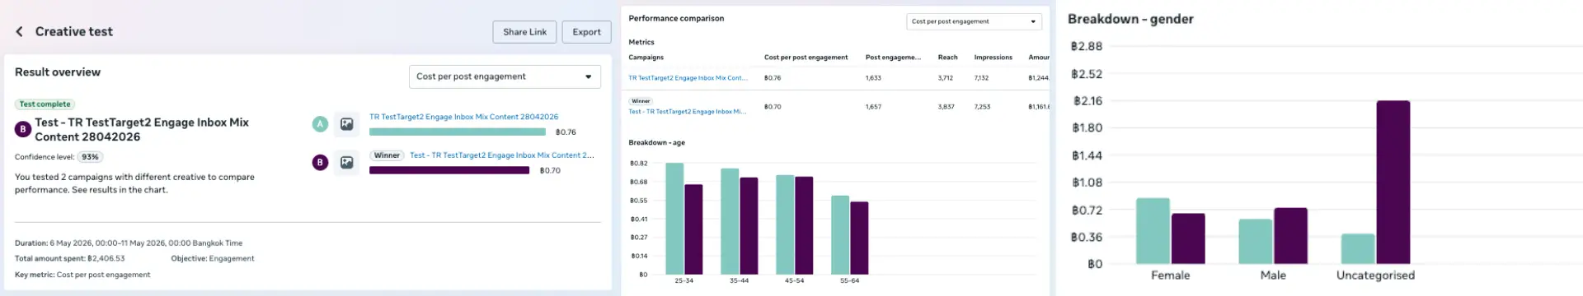Click the Reach column header
Screen dimensions: 1583x296
coord(947,58)
